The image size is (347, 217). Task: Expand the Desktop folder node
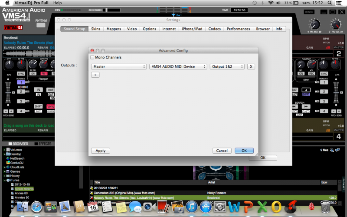(4, 154)
